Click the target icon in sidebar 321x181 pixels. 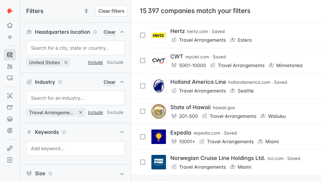pos(10,131)
